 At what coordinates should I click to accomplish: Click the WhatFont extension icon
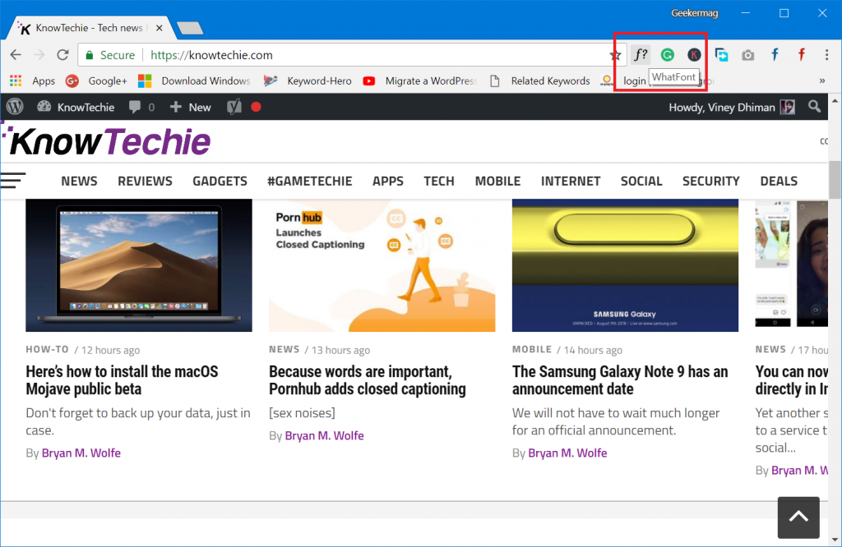(641, 55)
